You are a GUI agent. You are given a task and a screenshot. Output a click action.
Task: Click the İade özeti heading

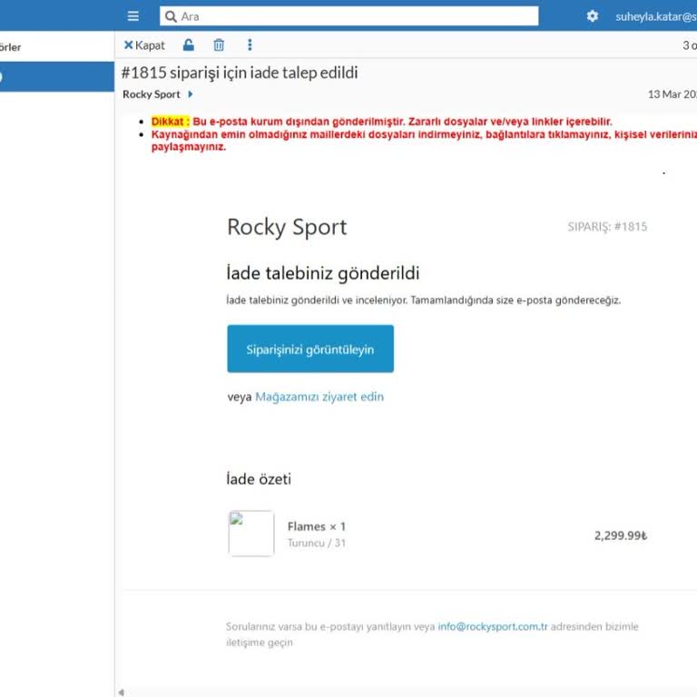pyautogui.click(x=259, y=479)
